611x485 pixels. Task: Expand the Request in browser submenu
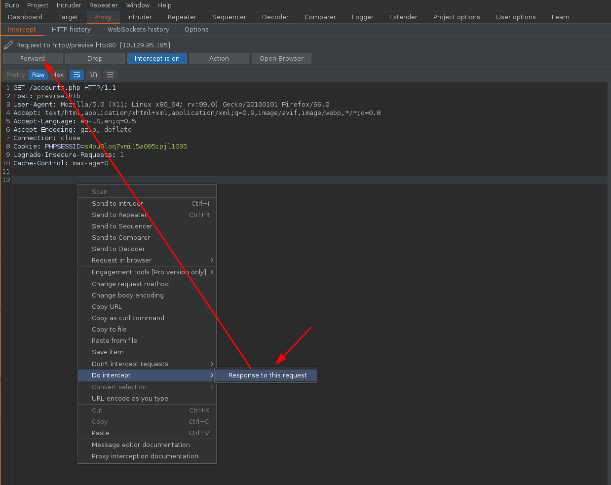147,261
